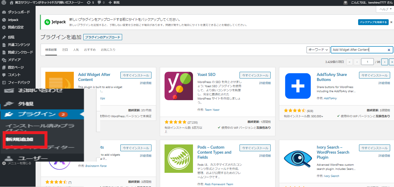Screen dimensions: 394x187
Task: Click バックアップを取得する button
Action: [x=373, y=22]
